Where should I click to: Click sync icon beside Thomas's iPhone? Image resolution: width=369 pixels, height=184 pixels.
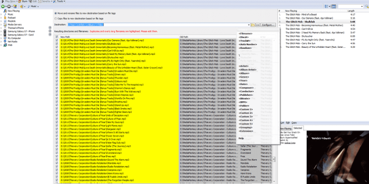point(50,28)
